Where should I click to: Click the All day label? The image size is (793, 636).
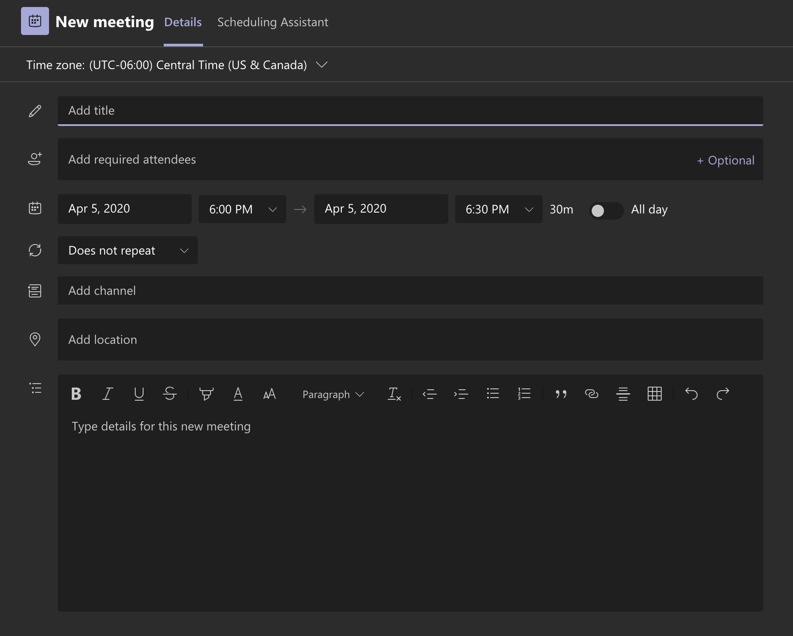649,210
